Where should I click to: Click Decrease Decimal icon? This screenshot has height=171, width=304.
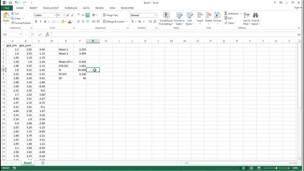click(155, 21)
